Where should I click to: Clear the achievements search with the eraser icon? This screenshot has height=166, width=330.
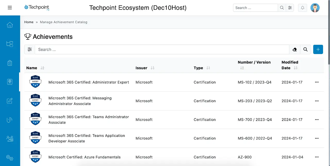295,49
